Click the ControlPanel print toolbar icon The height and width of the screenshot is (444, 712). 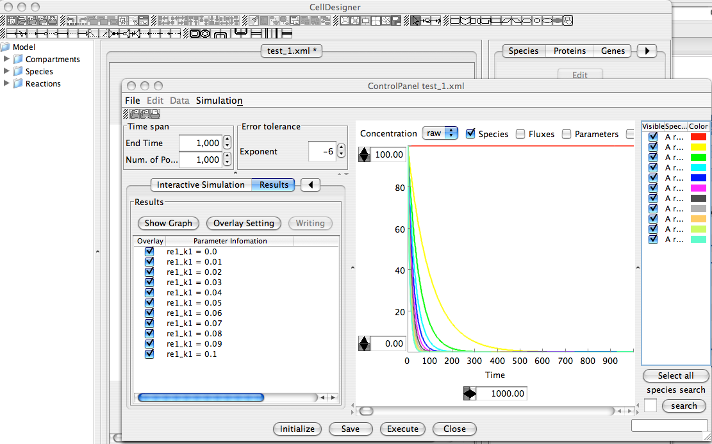[x=155, y=114]
